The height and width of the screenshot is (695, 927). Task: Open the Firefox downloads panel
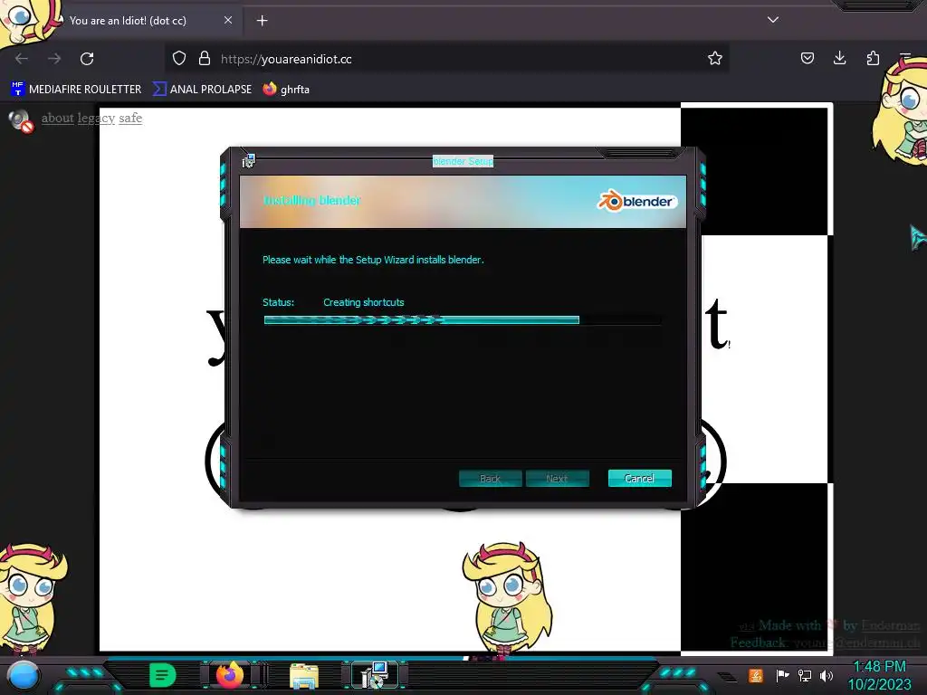pyautogui.click(x=839, y=58)
